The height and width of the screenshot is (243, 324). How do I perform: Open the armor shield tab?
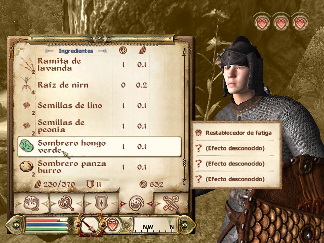pyautogui.click(x=101, y=204)
